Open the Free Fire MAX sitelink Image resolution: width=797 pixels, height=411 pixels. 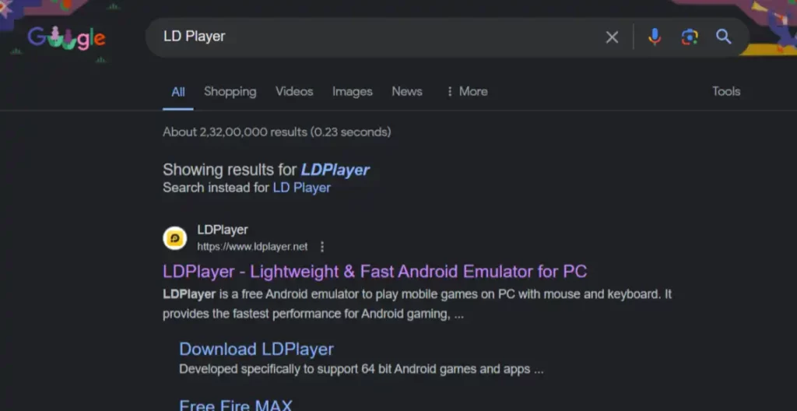pyautogui.click(x=235, y=406)
